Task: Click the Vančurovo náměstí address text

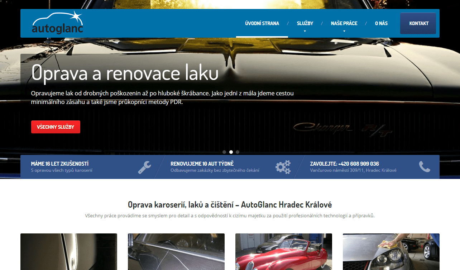Action: (x=353, y=170)
